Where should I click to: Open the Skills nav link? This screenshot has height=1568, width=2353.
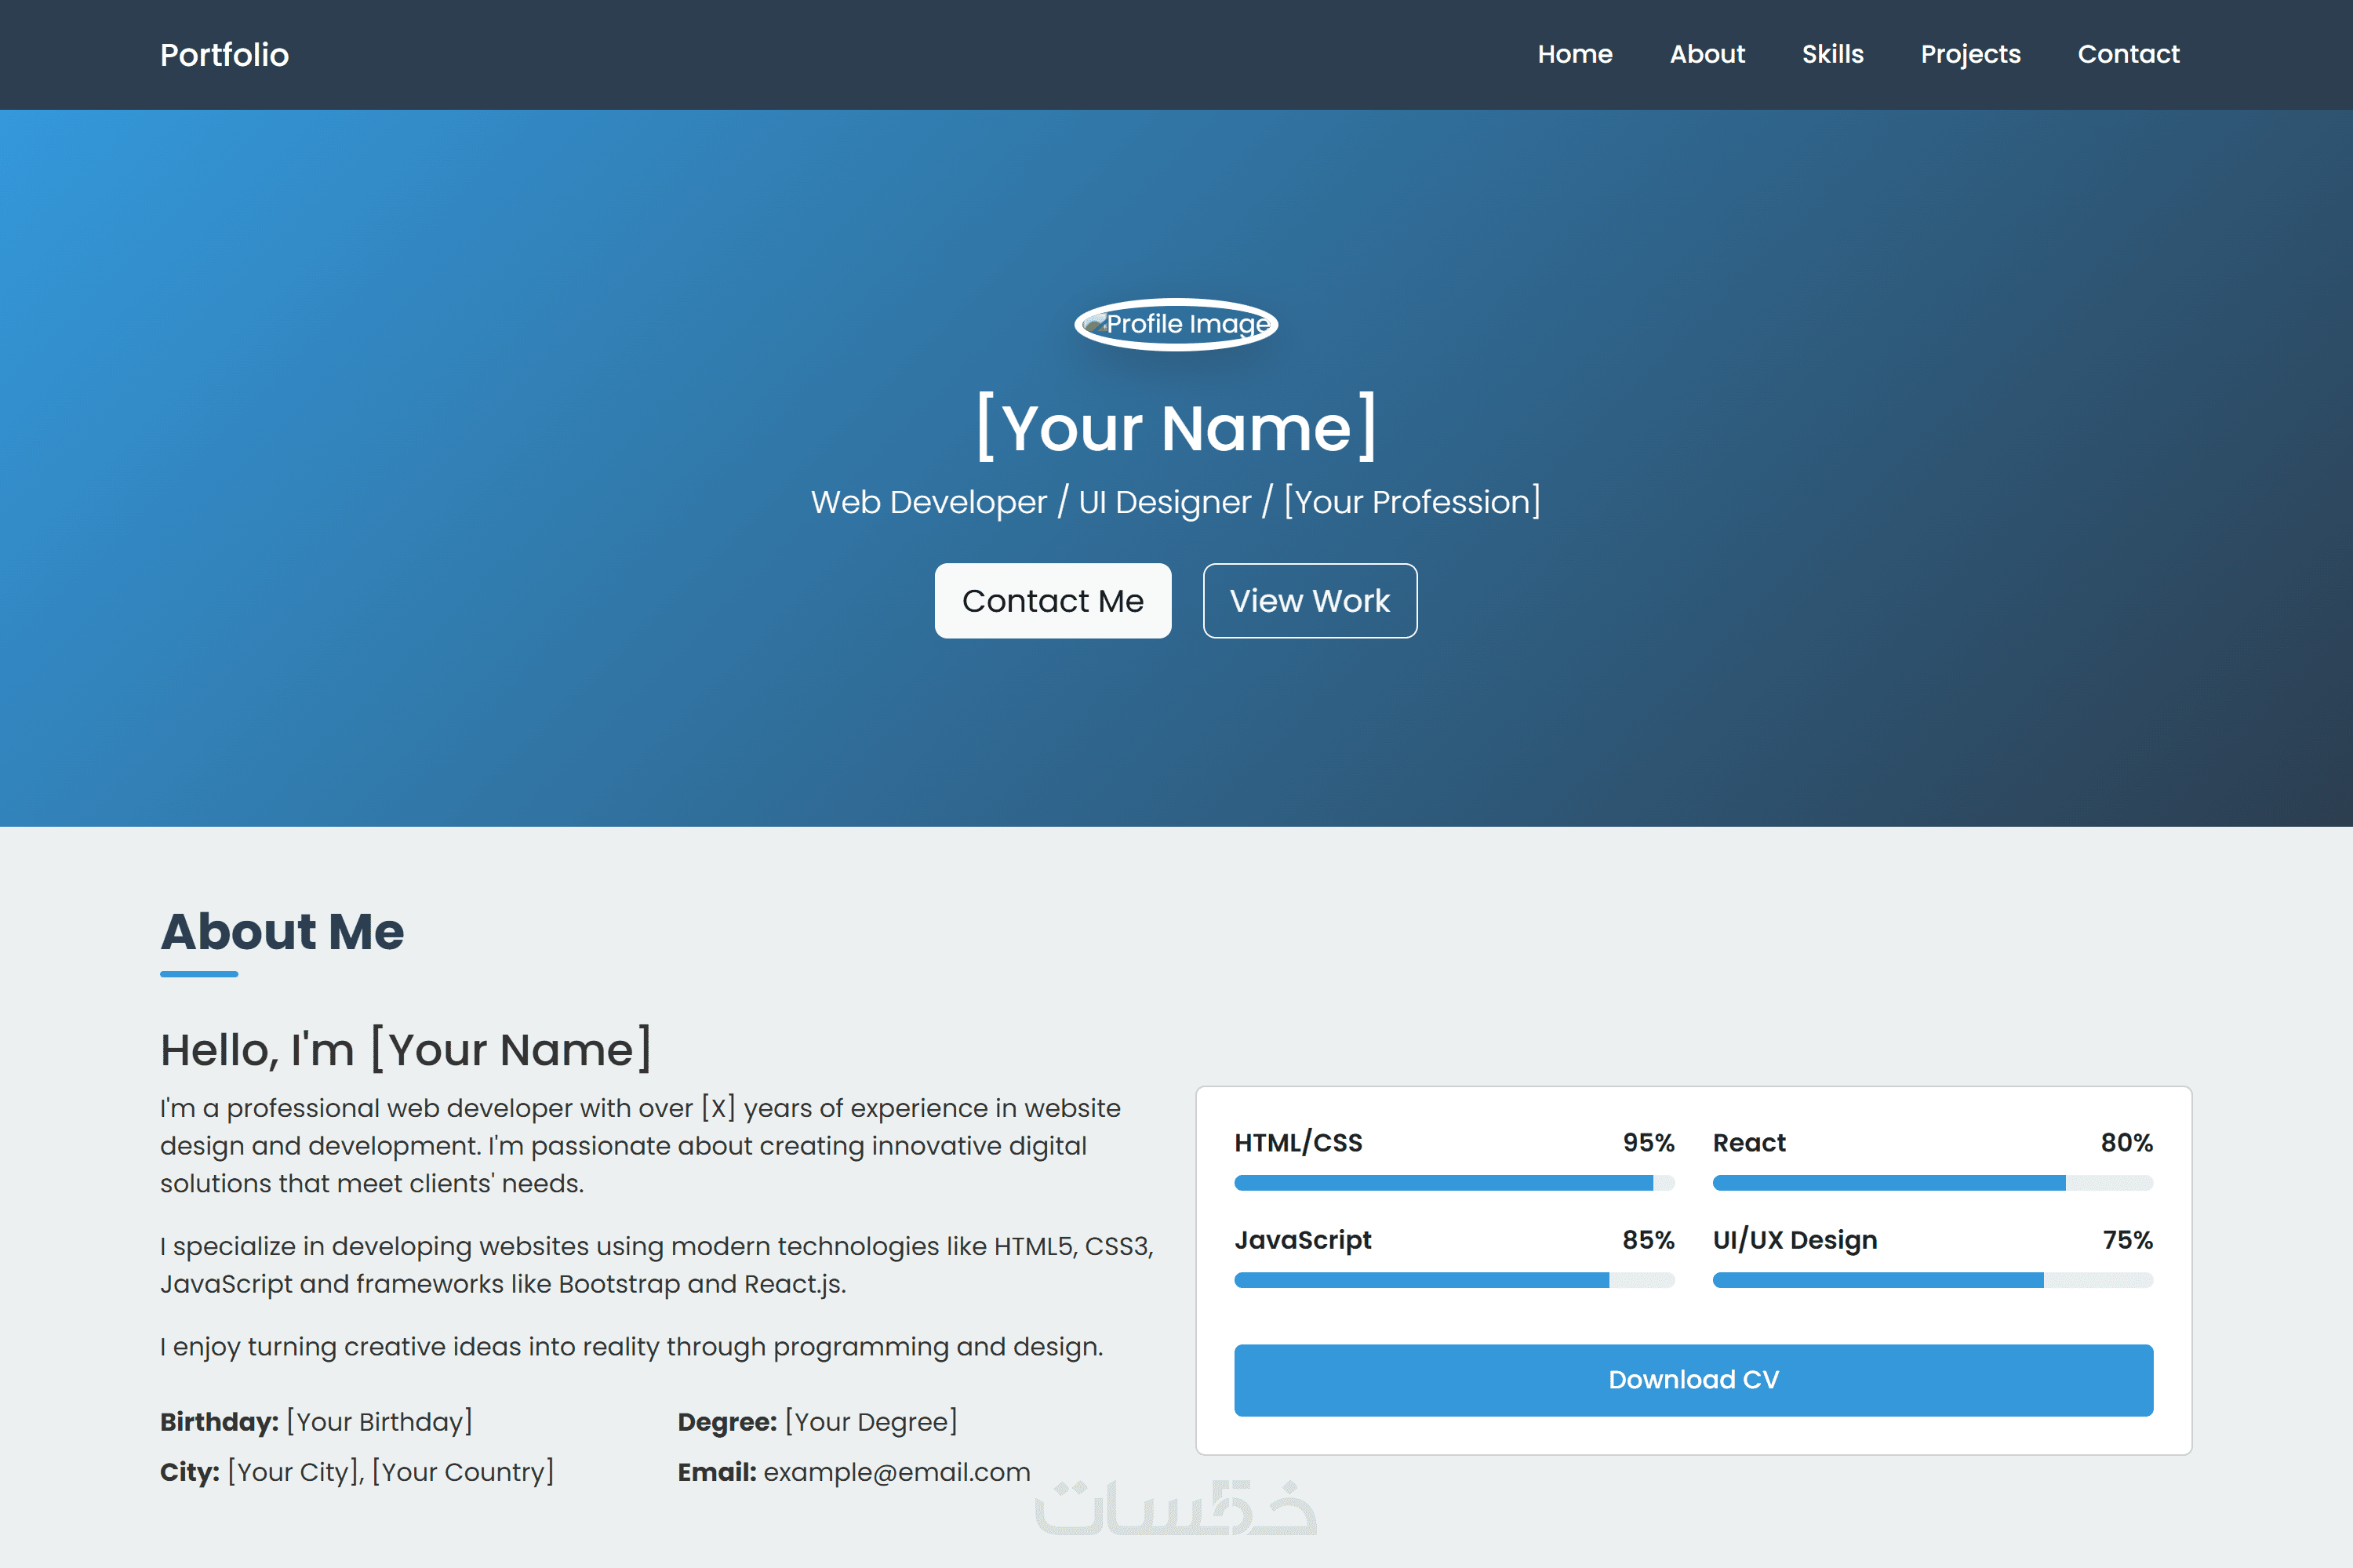tap(1832, 54)
